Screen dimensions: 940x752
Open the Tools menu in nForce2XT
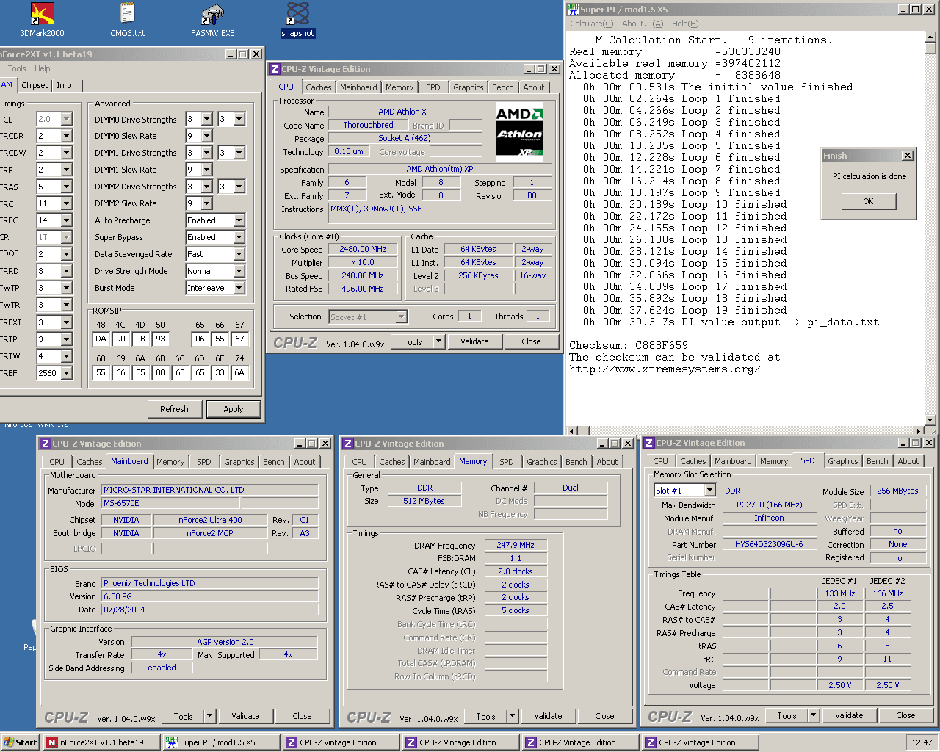pyautogui.click(x=17, y=68)
